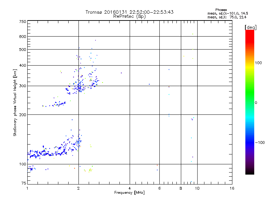This screenshot has width=273, height=205.
Task: Click the 'Frequency [MHz]' axis label
Action: click(x=129, y=193)
